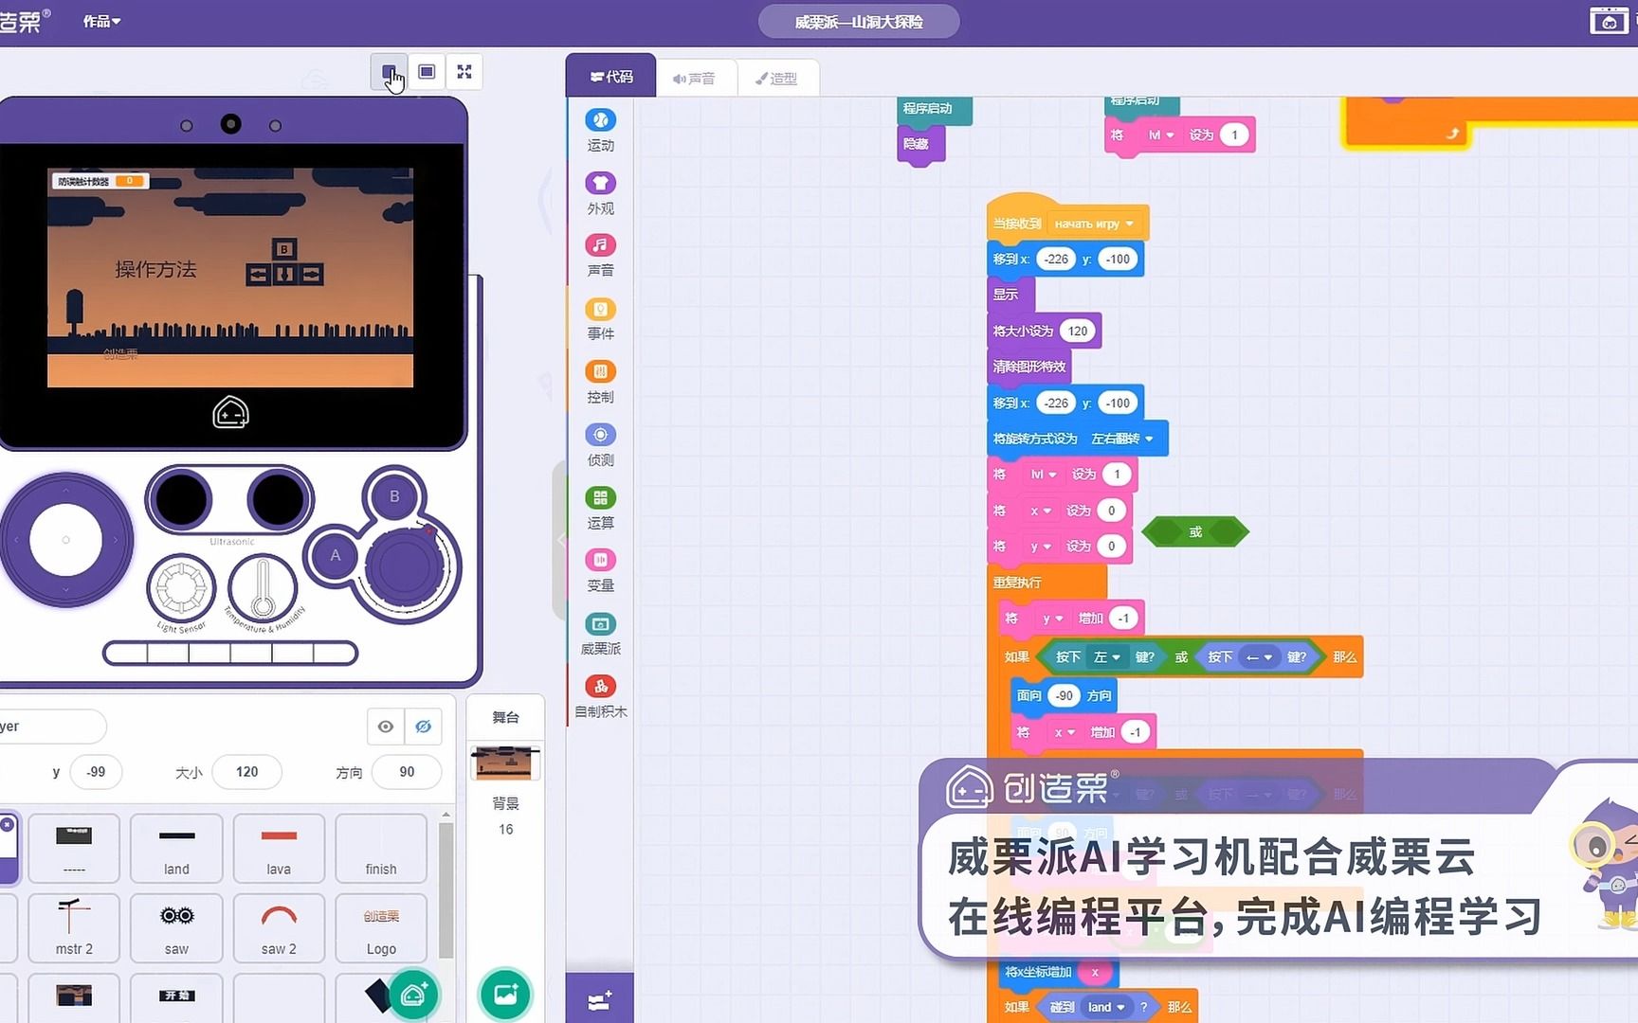Click the A button on the device
The width and height of the screenshot is (1638, 1023).
point(335,556)
